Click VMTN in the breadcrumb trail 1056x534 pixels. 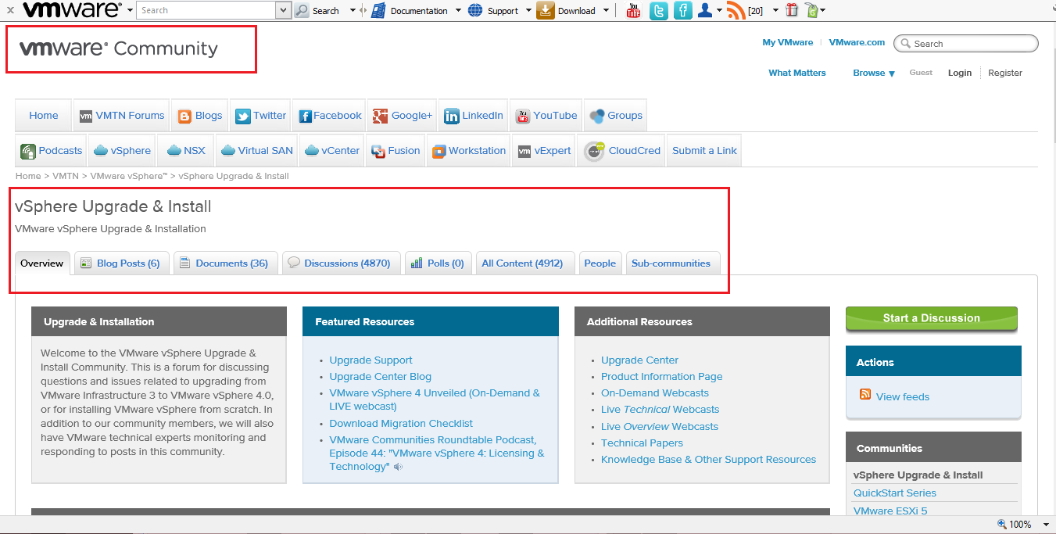pos(66,176)
